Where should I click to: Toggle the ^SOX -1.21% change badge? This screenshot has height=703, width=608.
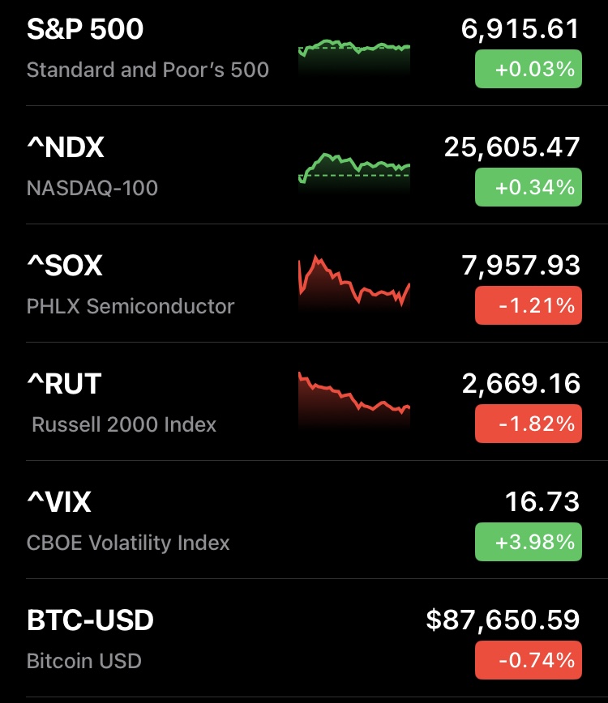point(529,306)
